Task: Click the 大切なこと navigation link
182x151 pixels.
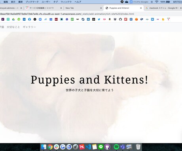Action: 13,27
